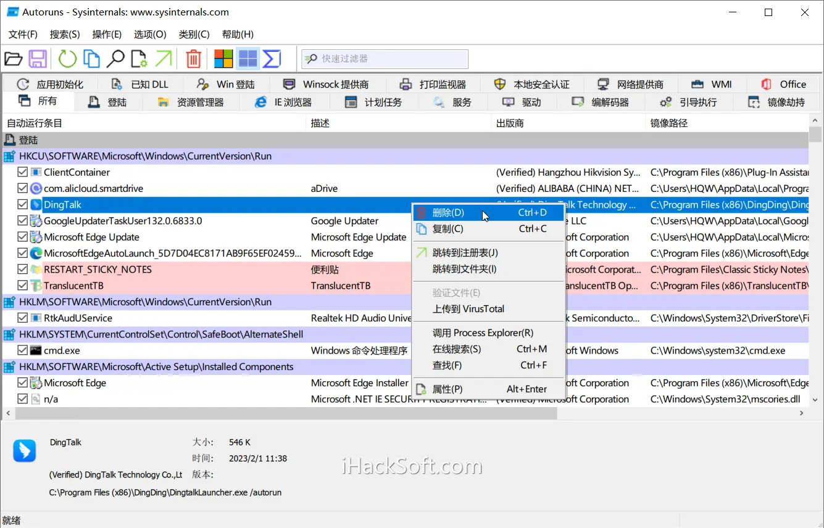The height and width of the screenshot is (528, 824).
Task: Click the com.alicloud.smartdrive entry icon
Action: [36, 189]
